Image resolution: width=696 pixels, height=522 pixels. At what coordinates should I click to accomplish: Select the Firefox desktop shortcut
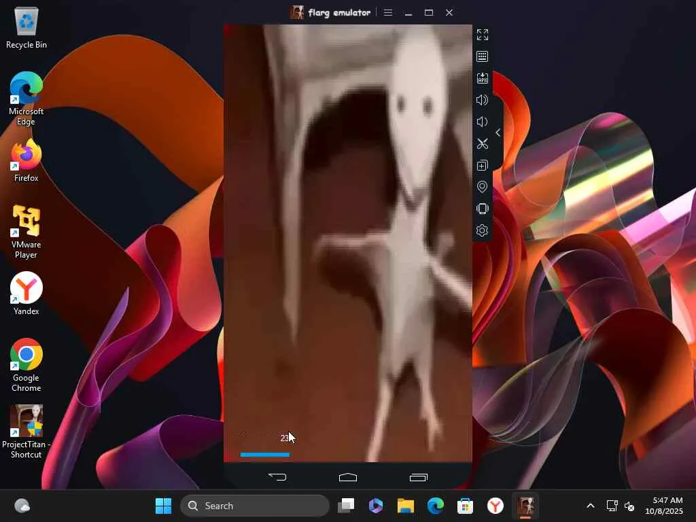[x=27, y=160]
